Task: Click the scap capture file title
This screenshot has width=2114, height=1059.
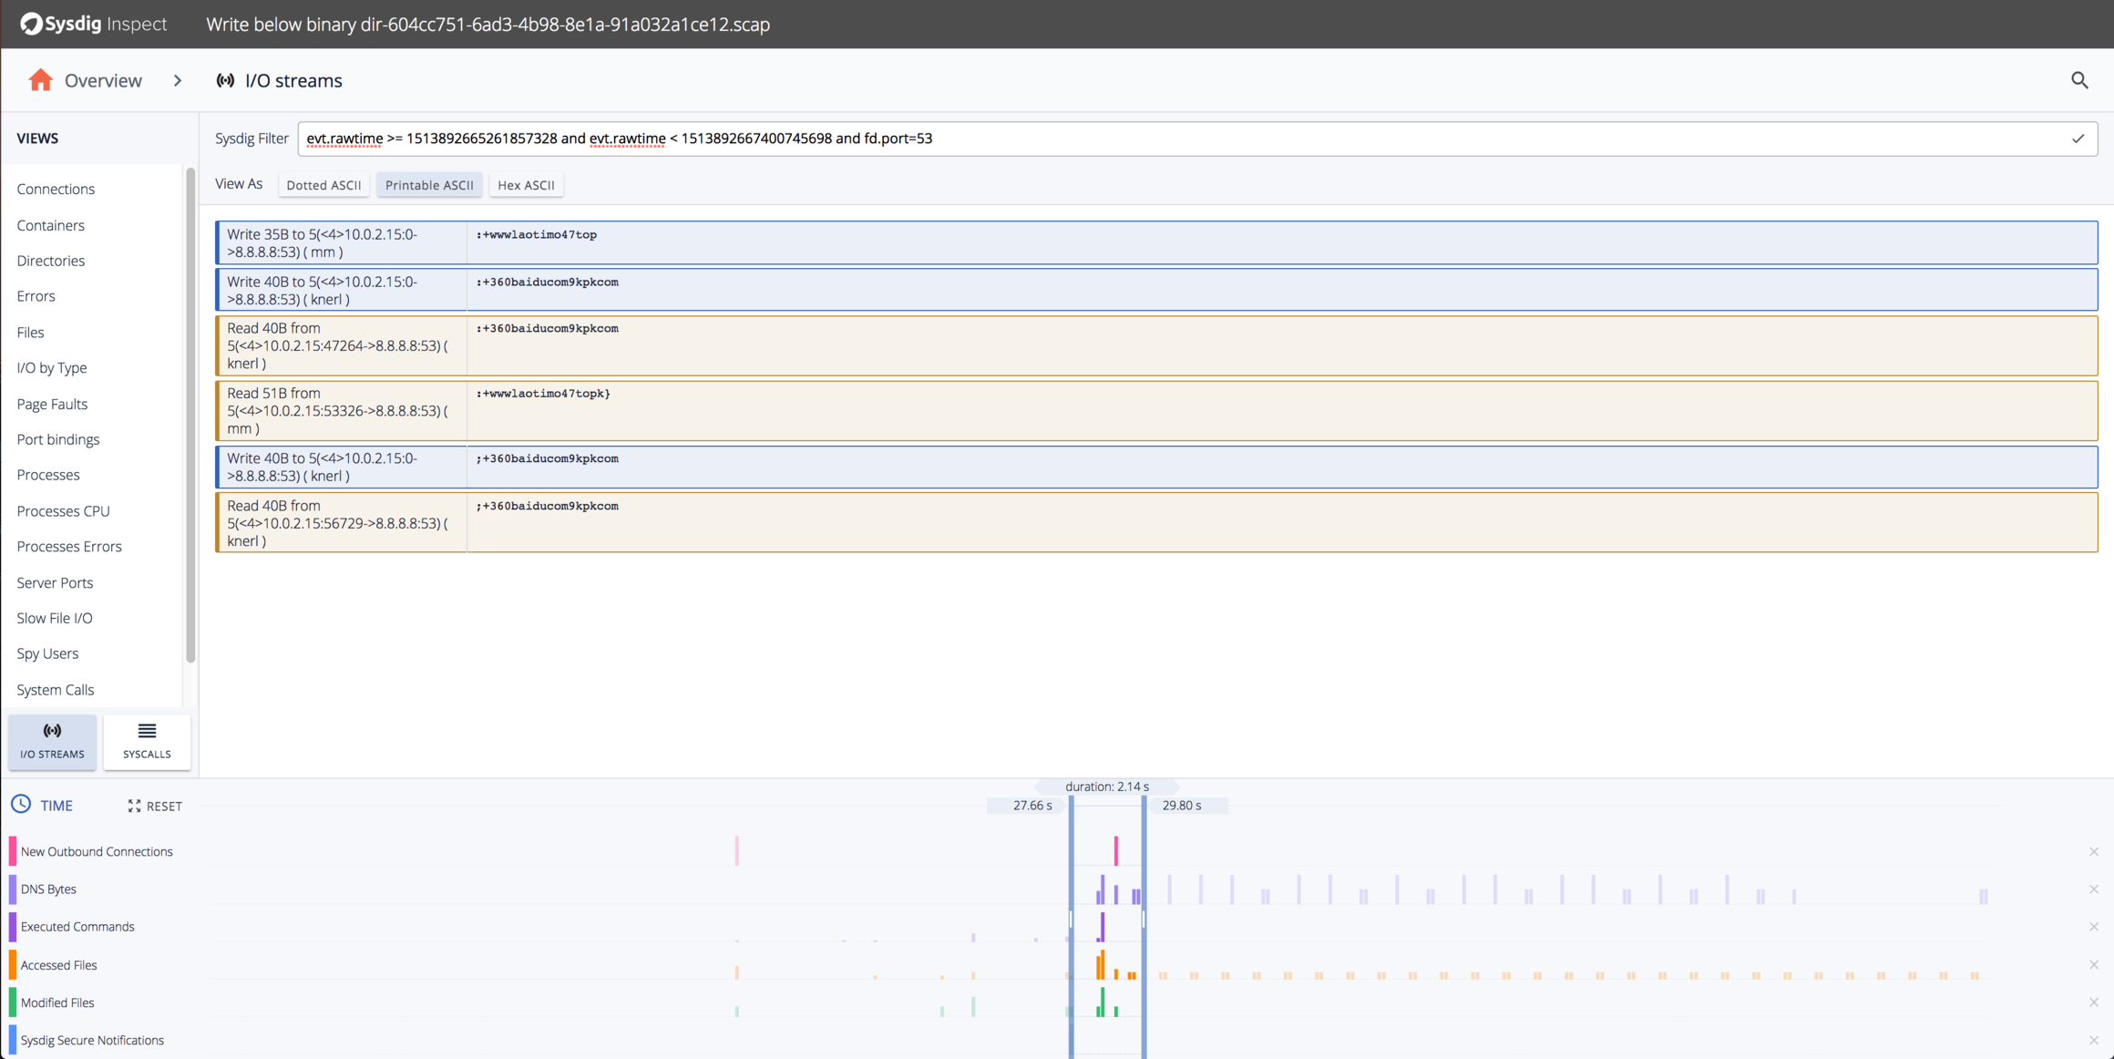Action: pyautogui.click(x=487, y=25)
